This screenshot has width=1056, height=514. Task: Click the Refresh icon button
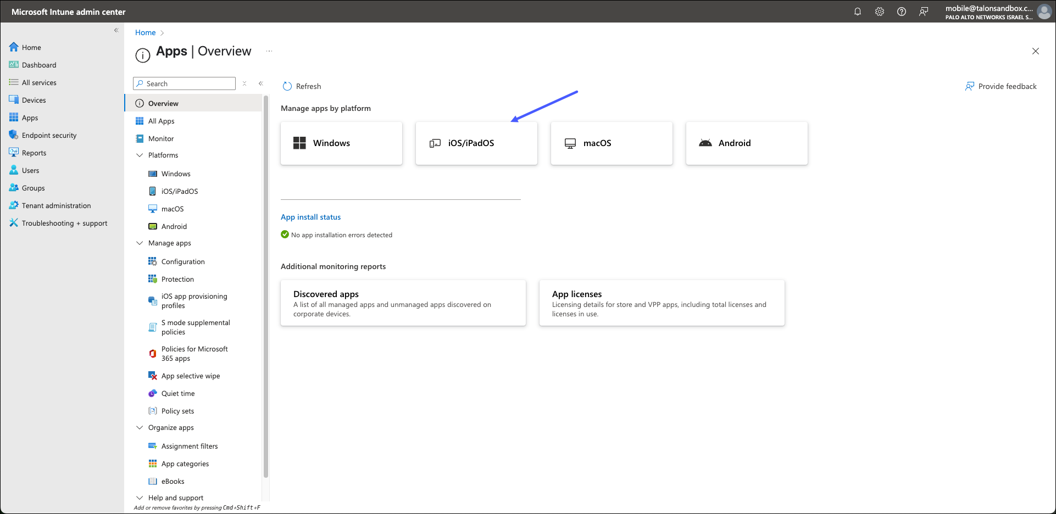[287, 86]
